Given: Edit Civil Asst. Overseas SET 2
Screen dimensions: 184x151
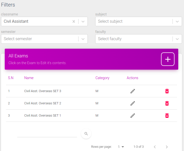Looking at the screenshot, I should point(133,103).
